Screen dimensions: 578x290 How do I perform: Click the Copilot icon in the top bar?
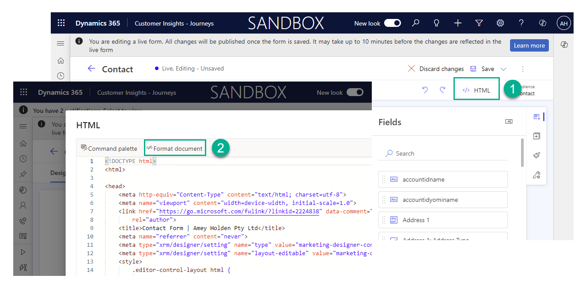pos(542,22)
